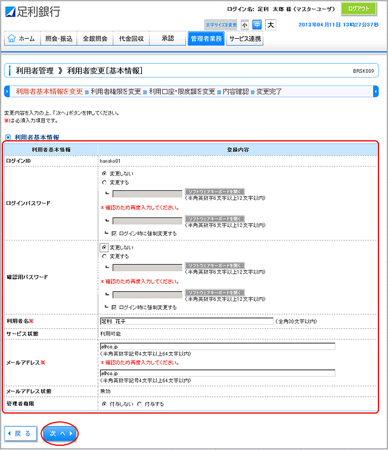Viewport: 388px width, 450px height.
Task: Click the first メールアドレス input field
Action: click(218, 346)
